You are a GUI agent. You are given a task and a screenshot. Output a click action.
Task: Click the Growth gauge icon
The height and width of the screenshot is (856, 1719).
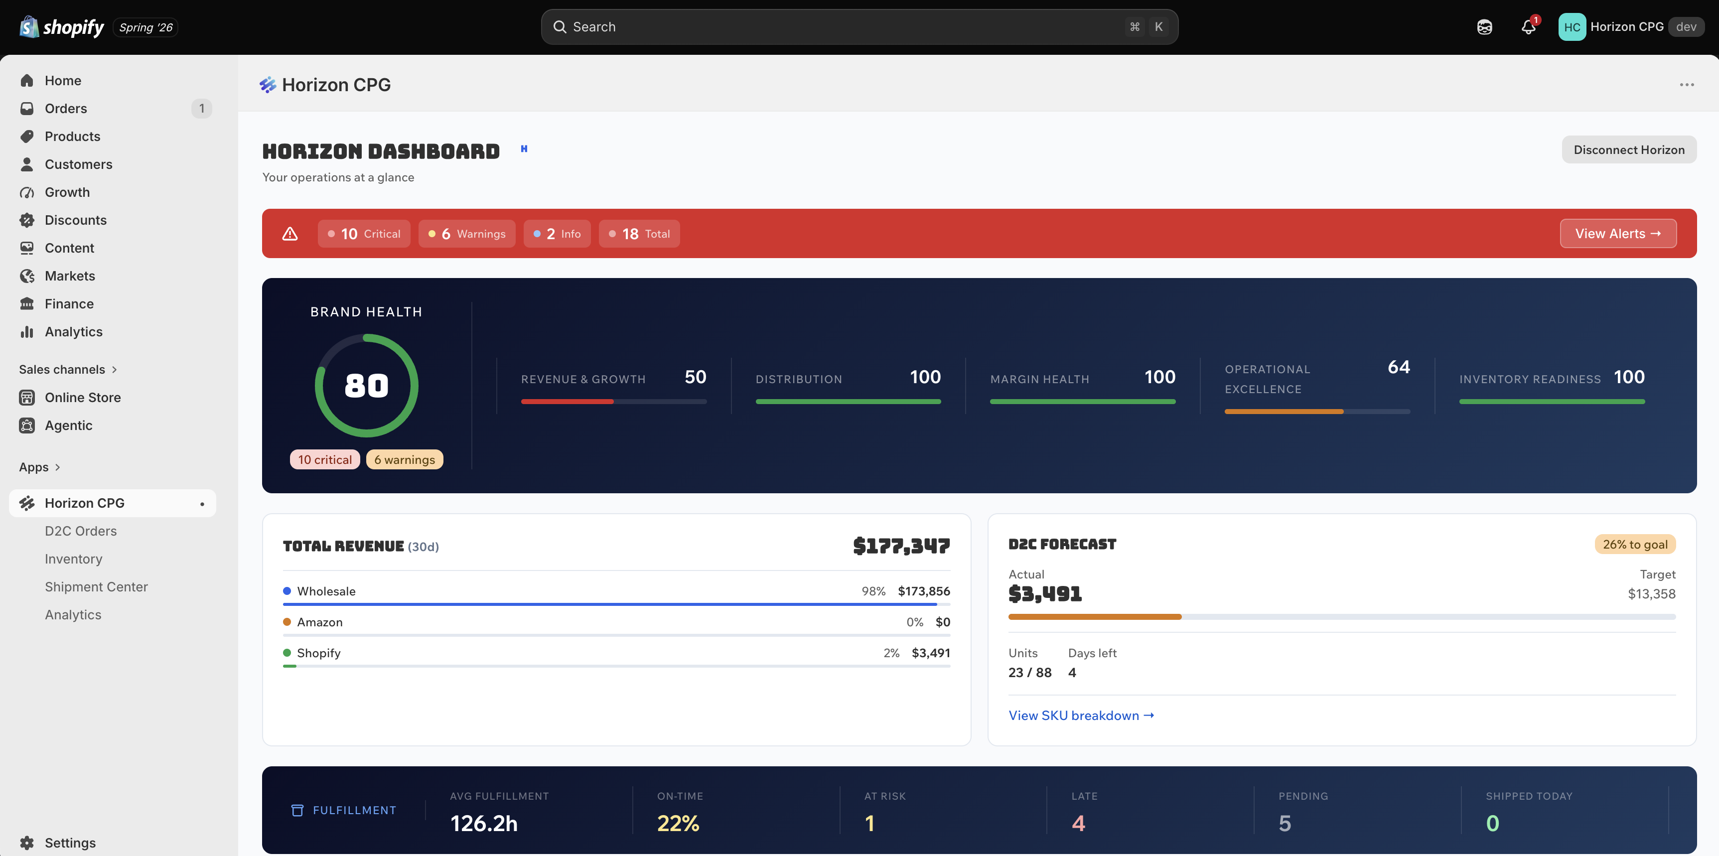tap(27, 192)
